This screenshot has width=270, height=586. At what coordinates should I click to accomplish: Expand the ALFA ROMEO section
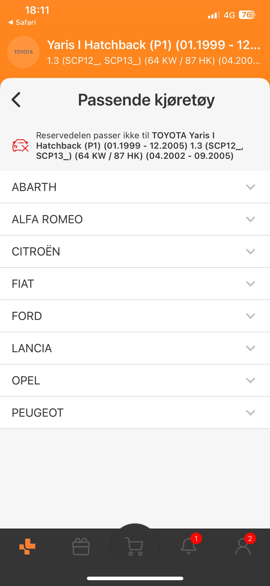250,219
